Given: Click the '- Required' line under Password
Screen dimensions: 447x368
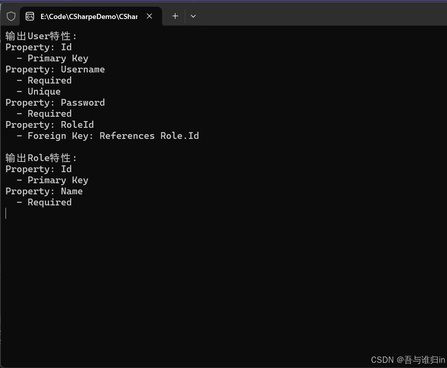Looking at the screenshot, I should [44, 114].
